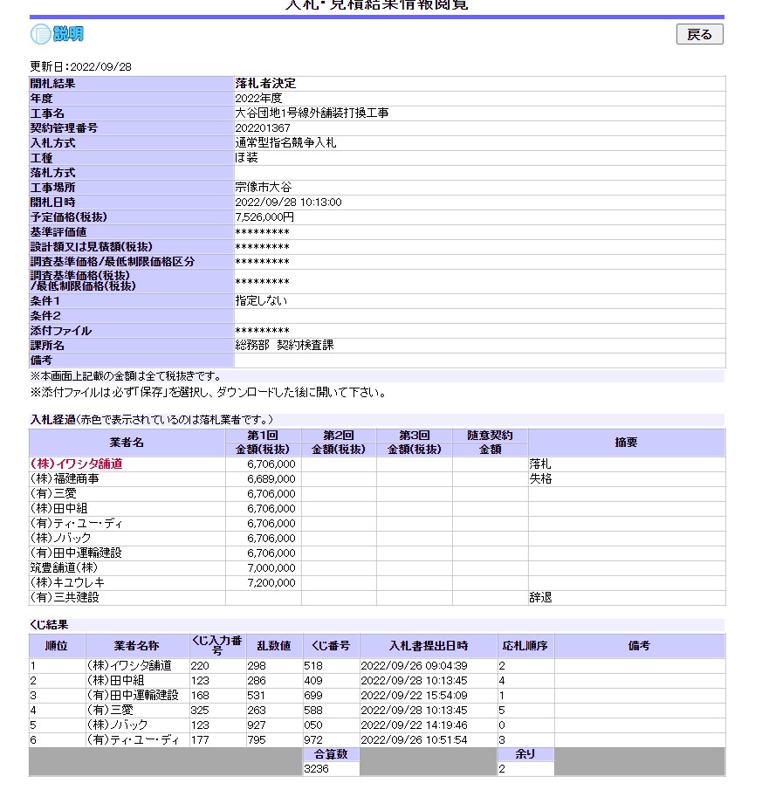Click (有)ティ・ユー・ディ in bid progress table
Screen dimensions: 762x797
pos(76,523)
